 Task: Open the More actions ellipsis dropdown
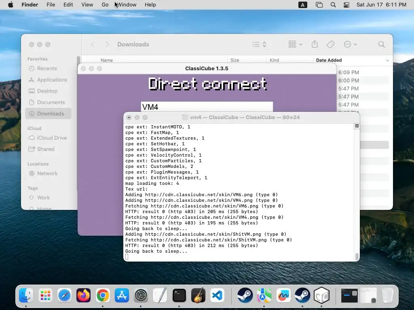(351, 44)
